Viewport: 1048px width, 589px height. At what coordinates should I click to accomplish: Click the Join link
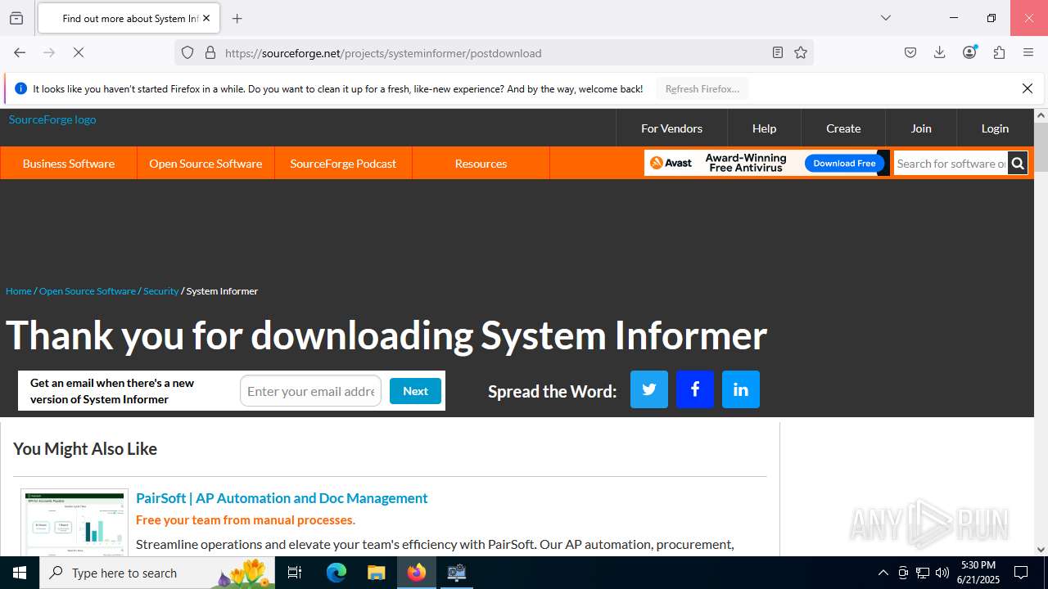click(x=921, y=128)
